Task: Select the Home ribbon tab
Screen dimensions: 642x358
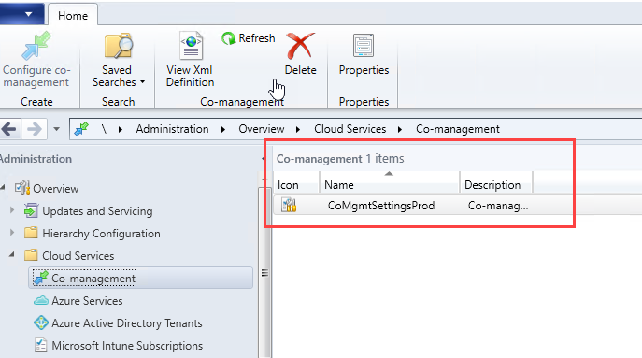Action: click(73, 16)
